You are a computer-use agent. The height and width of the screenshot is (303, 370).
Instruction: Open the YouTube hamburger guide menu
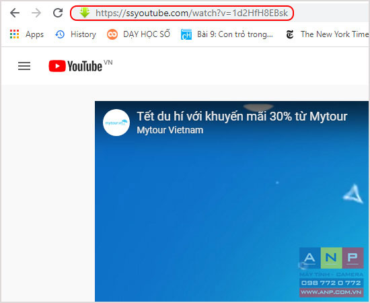click(x=24, y=66)
